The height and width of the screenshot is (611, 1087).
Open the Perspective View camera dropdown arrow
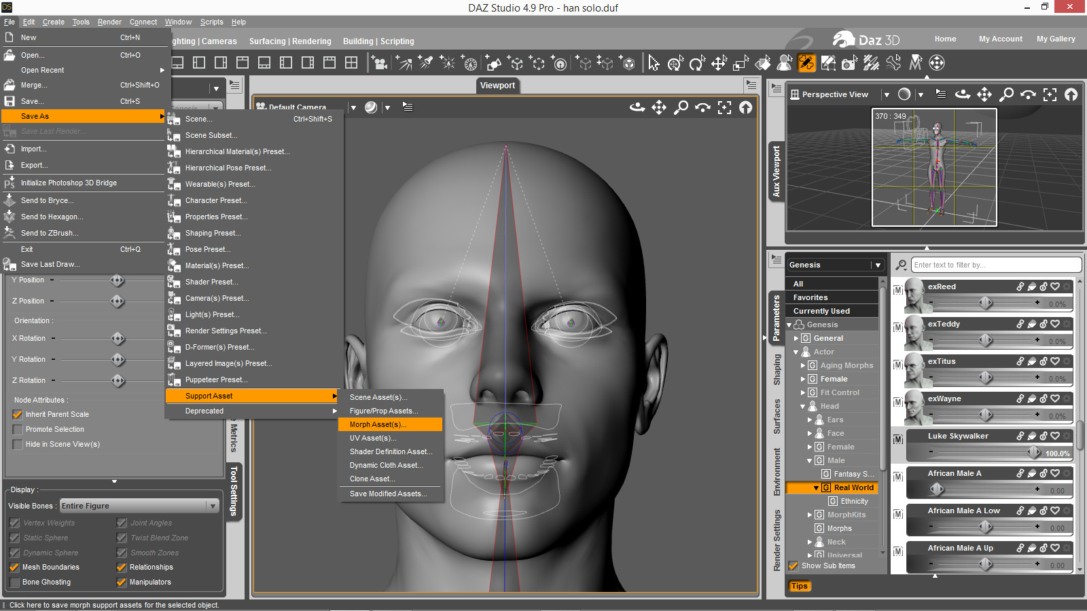coord(886,94)
